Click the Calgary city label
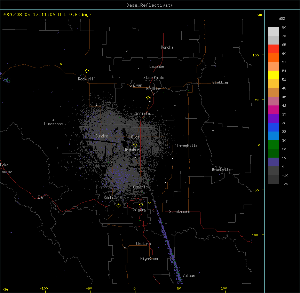 tap(139, 210)
